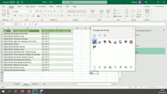Toggle bold formatting

click(15, 16)
